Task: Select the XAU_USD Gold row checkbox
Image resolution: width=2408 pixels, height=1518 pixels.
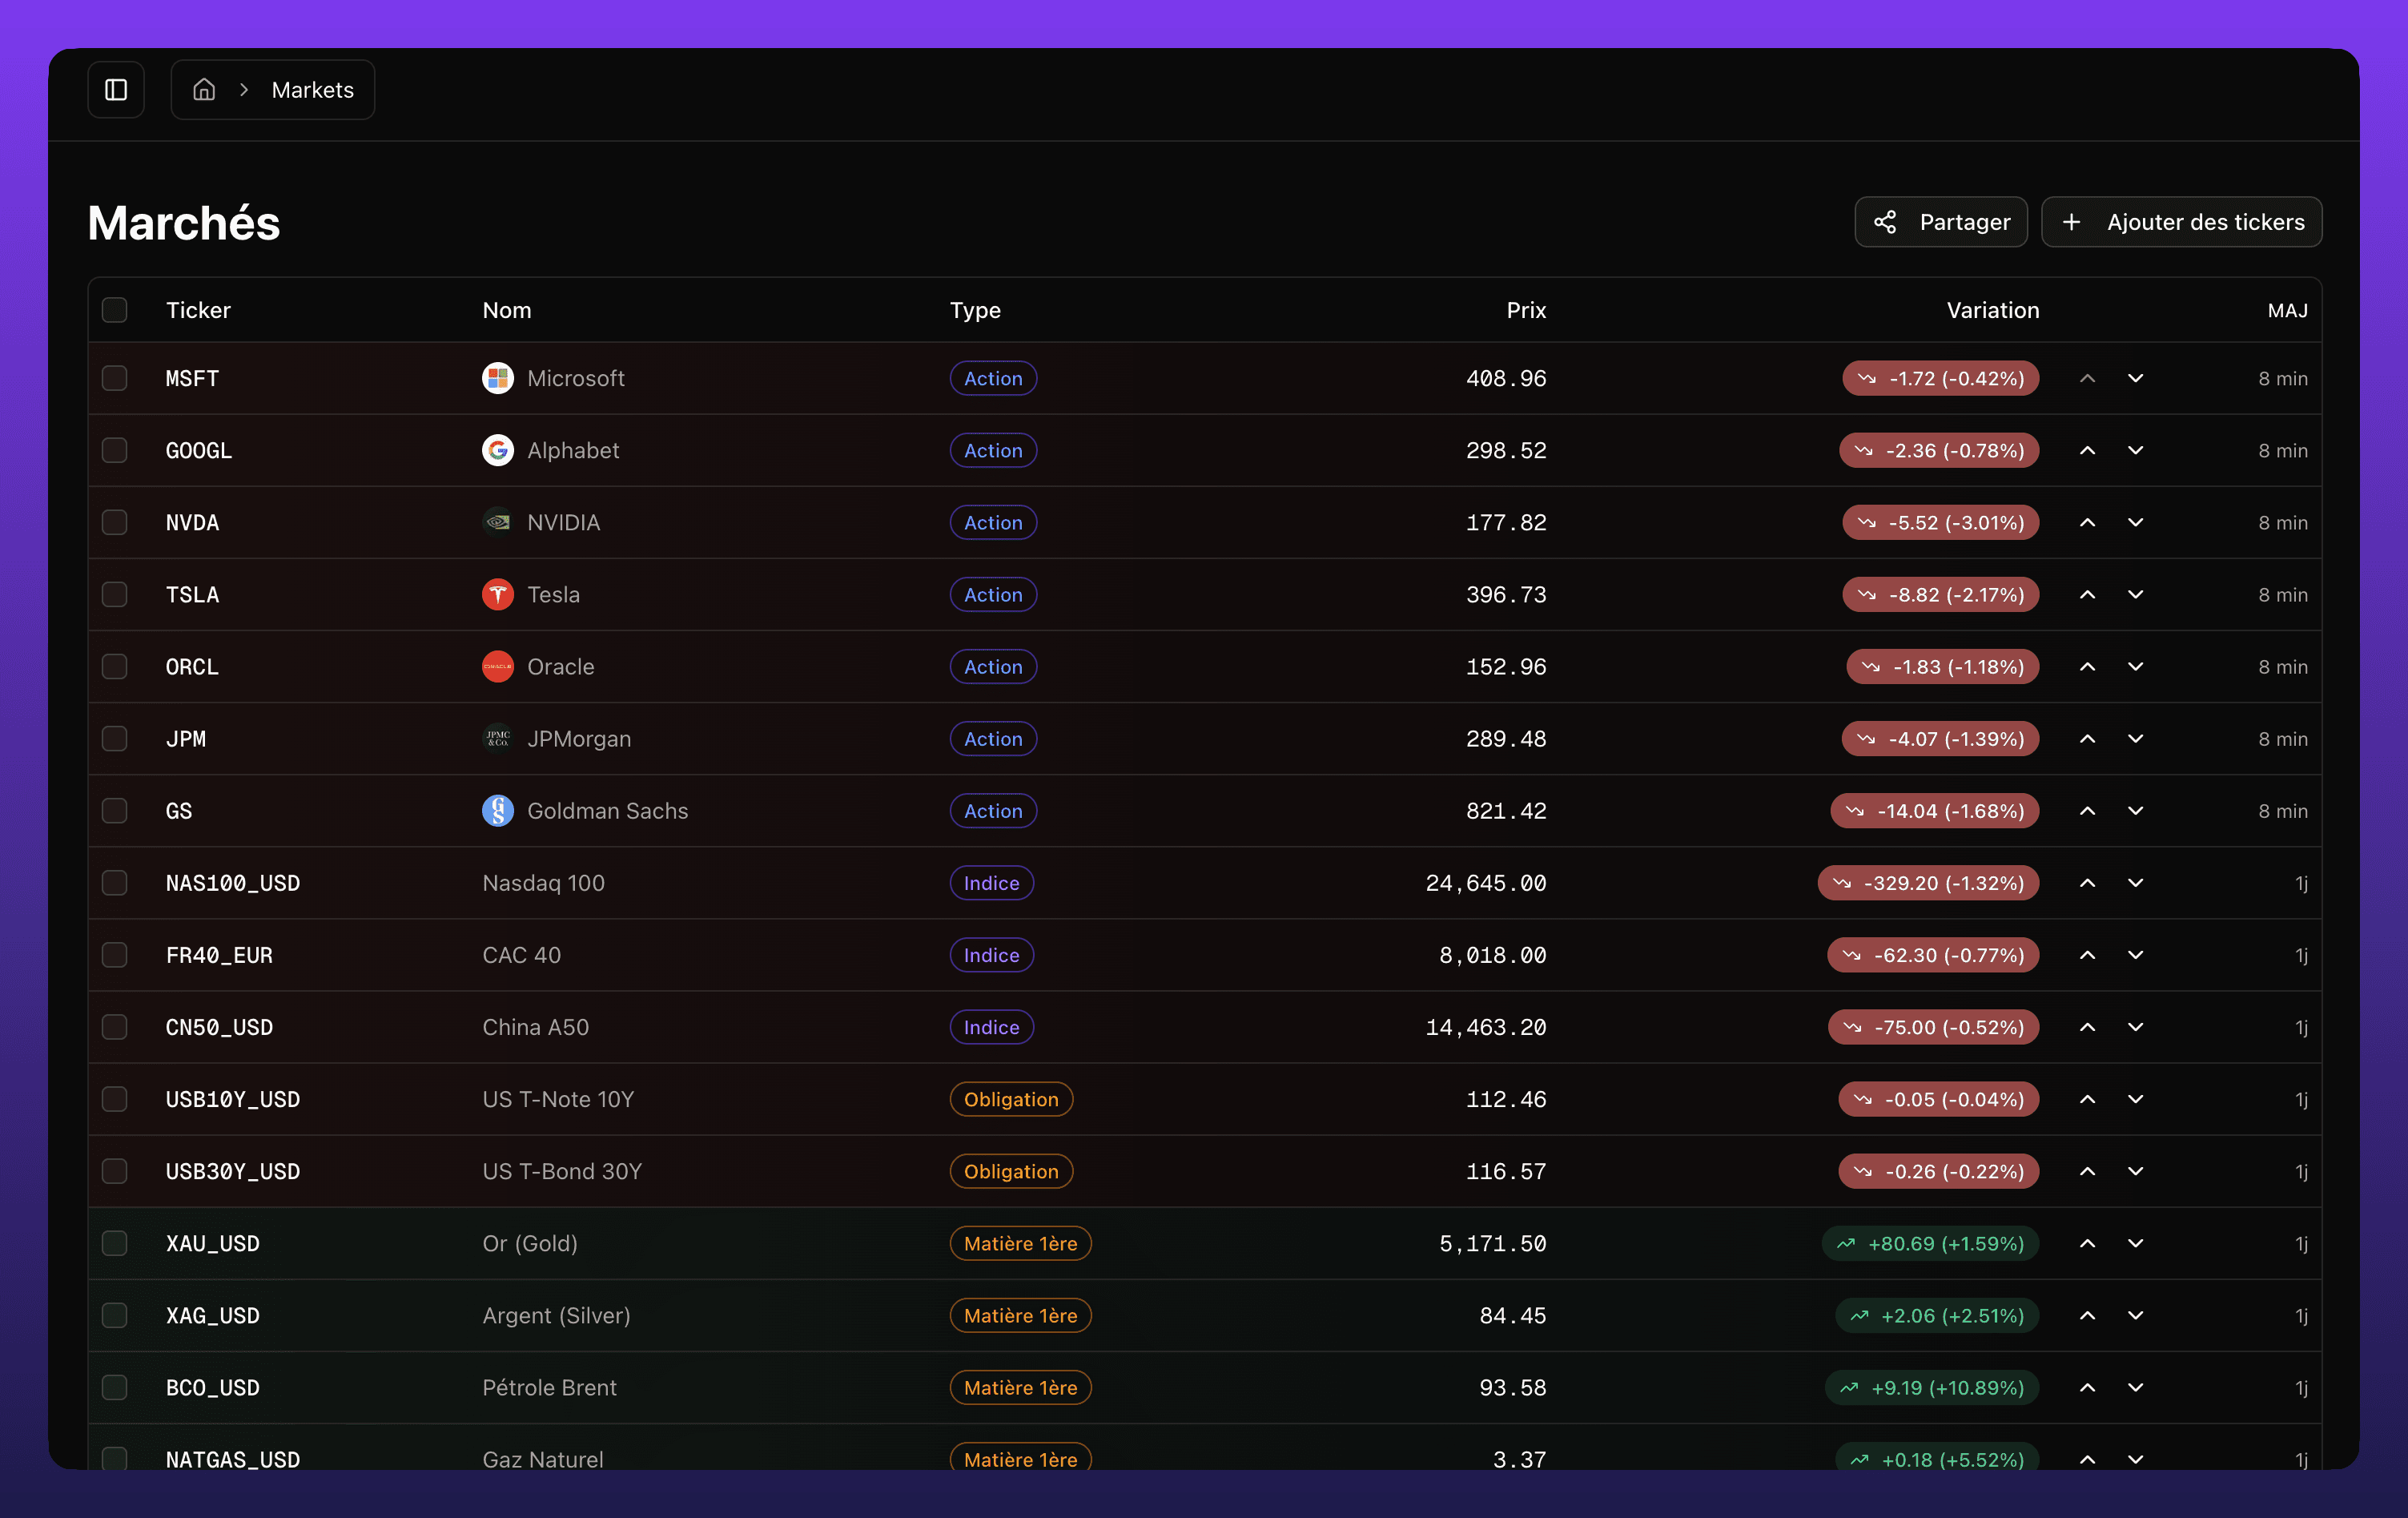Action: (115, 1243)
